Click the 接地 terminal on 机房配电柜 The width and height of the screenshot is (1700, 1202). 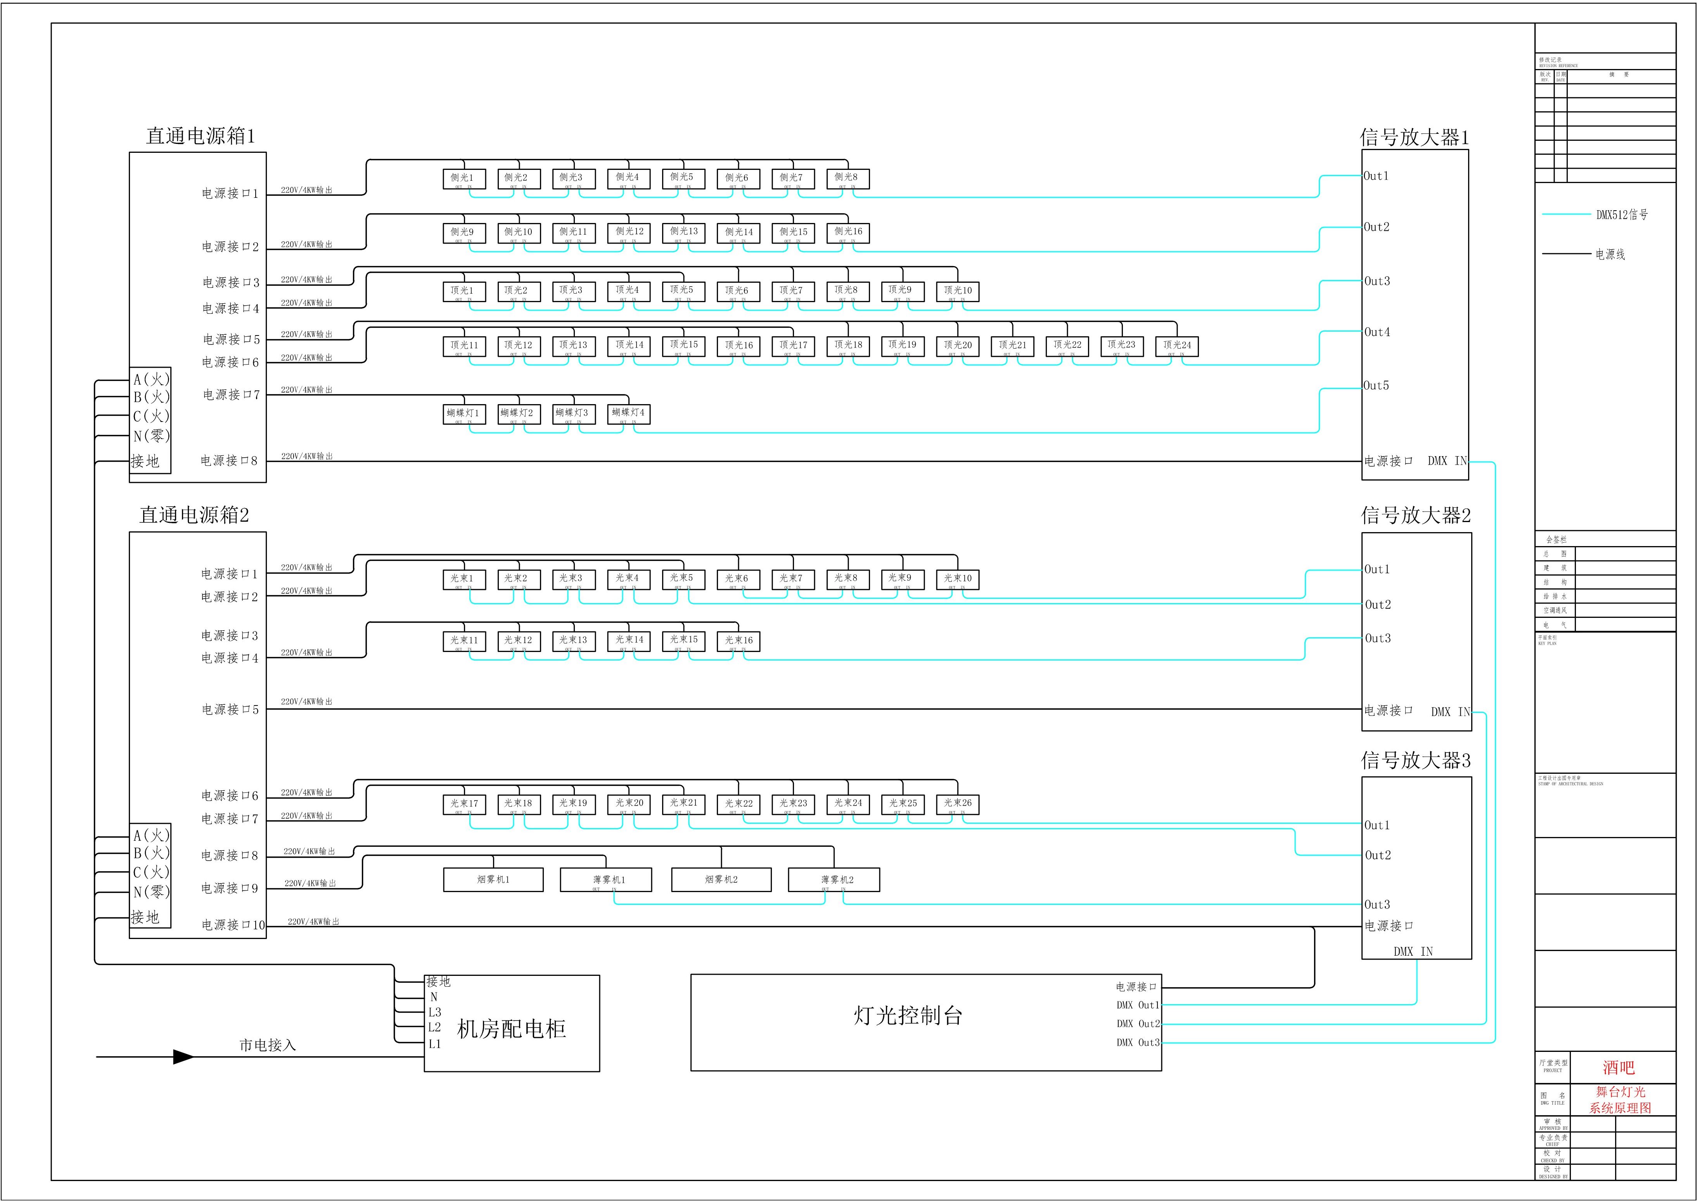[438, 982]
